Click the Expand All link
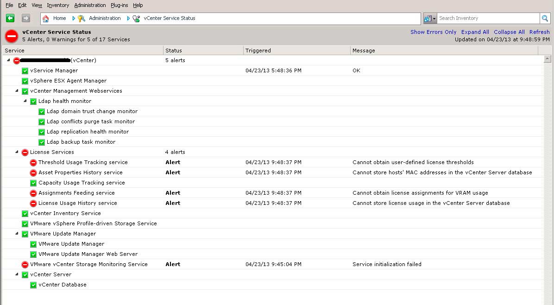 point(475,32)
